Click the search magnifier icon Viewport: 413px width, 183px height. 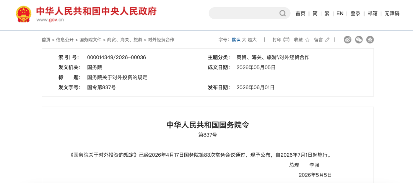click(x=282, y=13)
